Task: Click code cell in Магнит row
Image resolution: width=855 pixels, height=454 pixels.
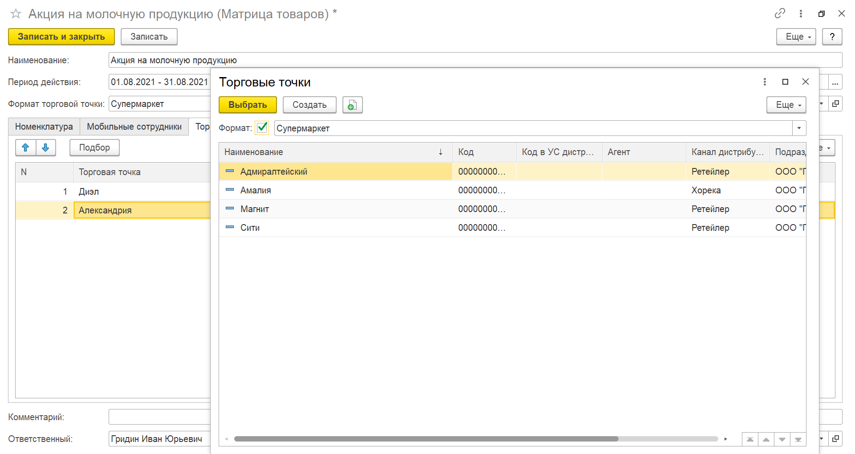Action: (x=484, y=209)
